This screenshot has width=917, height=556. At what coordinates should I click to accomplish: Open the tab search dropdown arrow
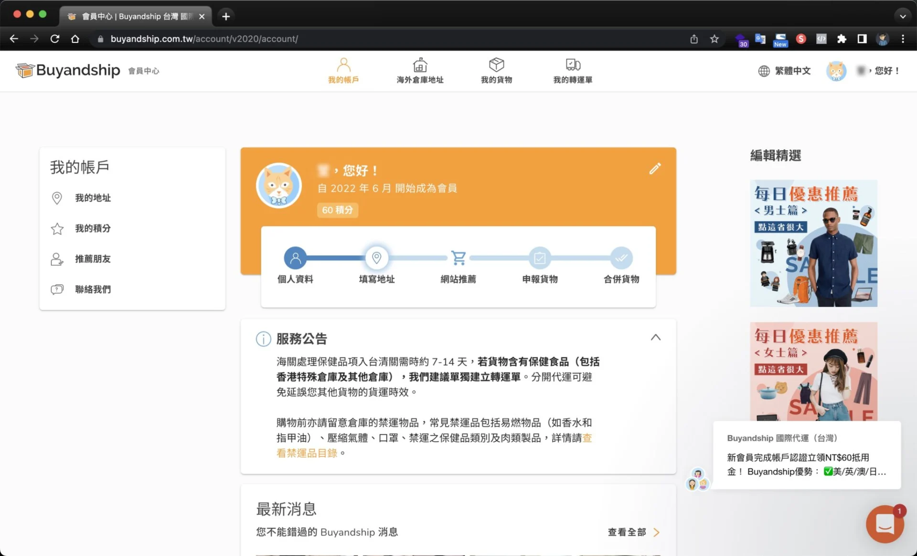903,16
